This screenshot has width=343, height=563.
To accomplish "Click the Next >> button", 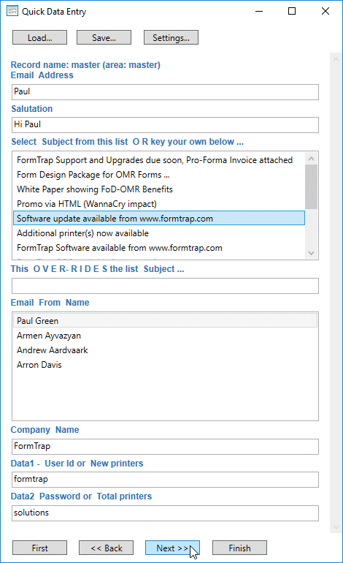I will tap(172, 548).
